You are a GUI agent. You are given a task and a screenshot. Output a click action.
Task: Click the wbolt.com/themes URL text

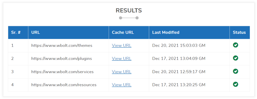62,46
